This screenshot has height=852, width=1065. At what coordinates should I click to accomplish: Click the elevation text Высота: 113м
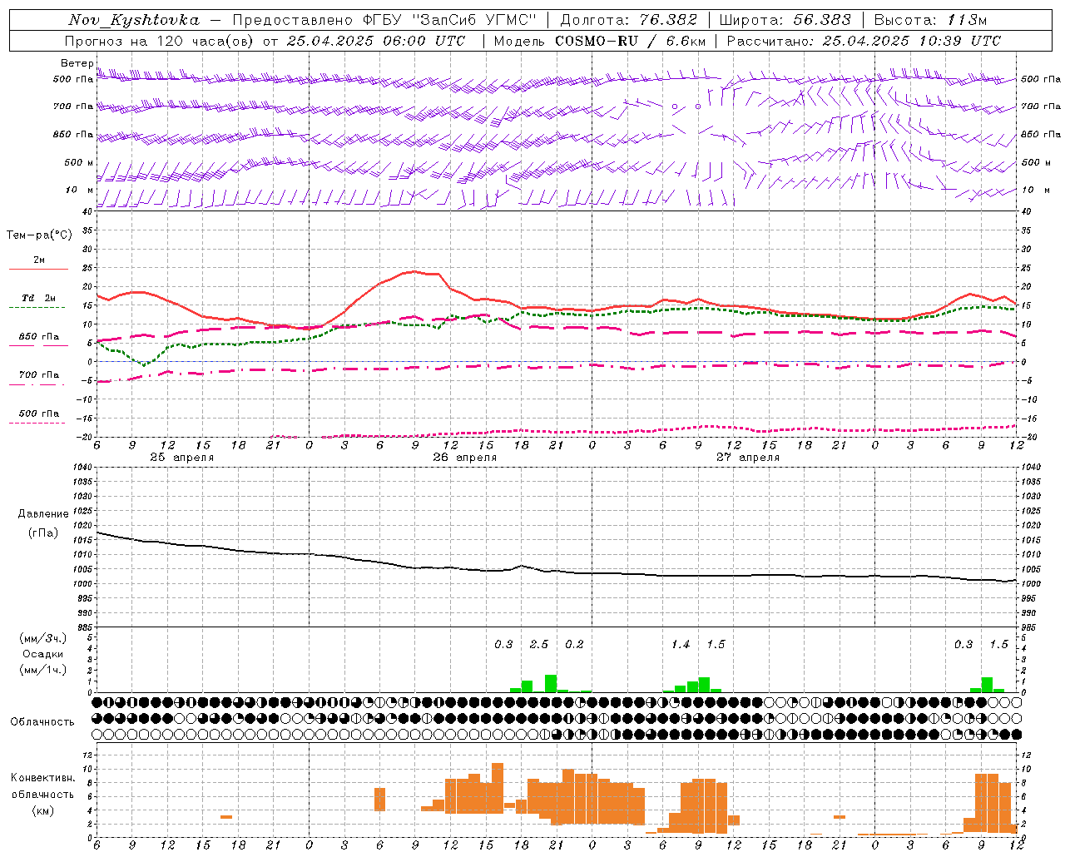click(x=930, y=21)
